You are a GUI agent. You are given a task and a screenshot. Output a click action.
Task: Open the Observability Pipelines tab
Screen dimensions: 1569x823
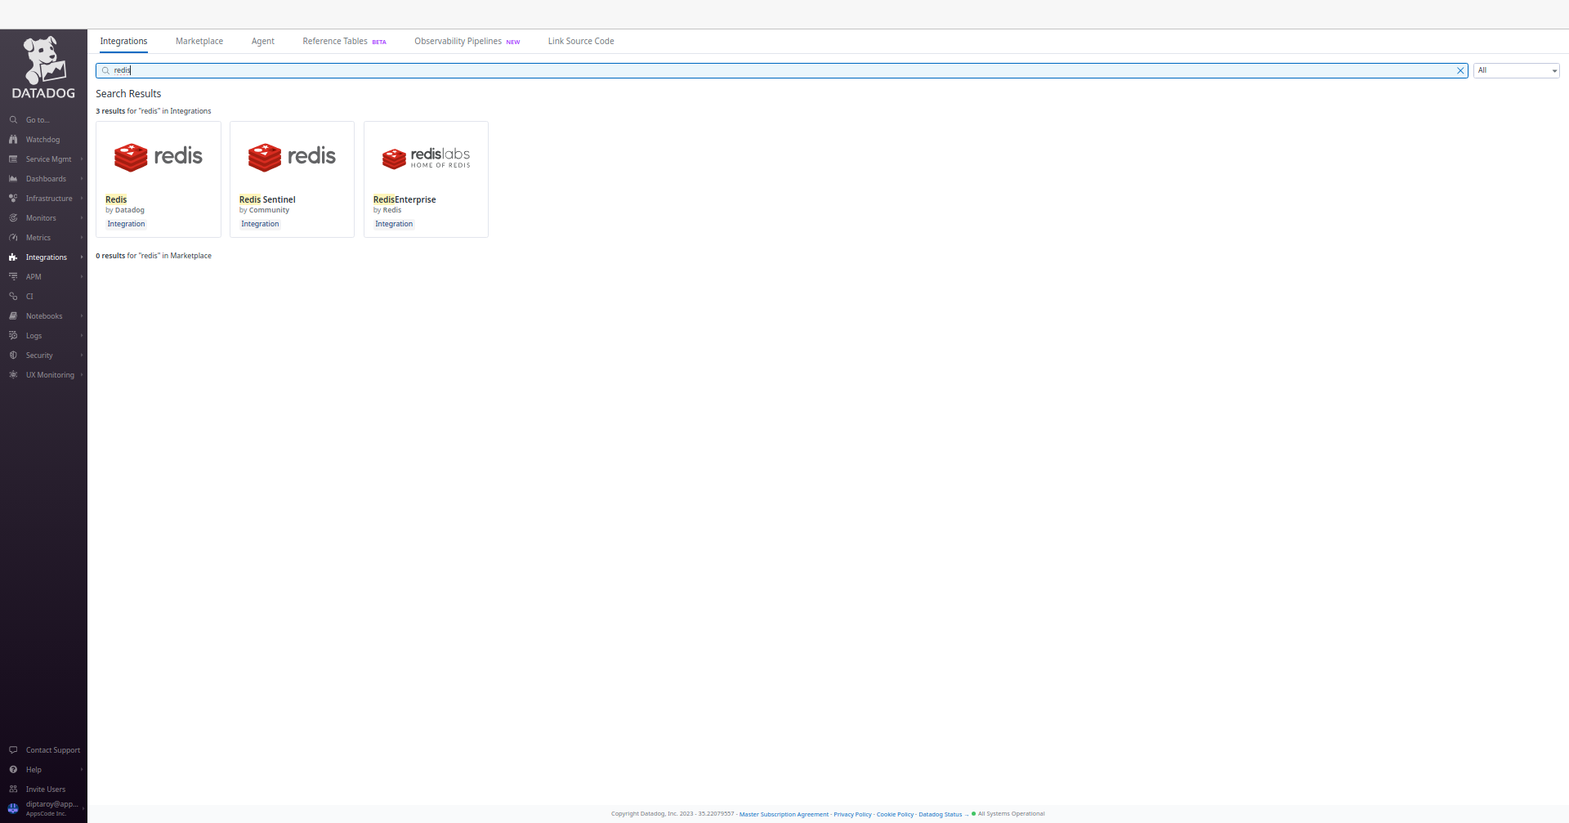pyautogui.click(x=458, y=41)
